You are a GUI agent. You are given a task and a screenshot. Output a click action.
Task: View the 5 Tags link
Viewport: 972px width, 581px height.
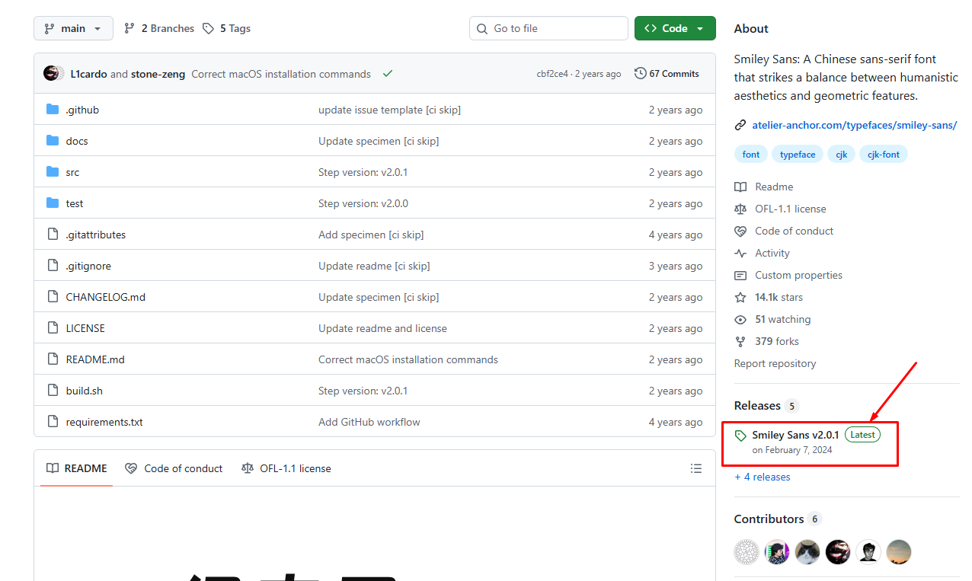click(x=226, y=28)
